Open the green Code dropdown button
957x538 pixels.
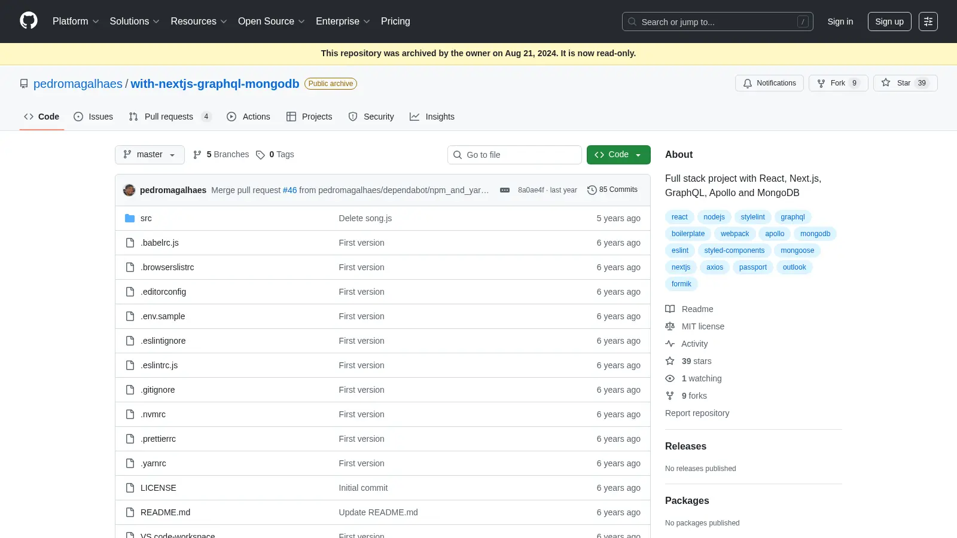618,155
